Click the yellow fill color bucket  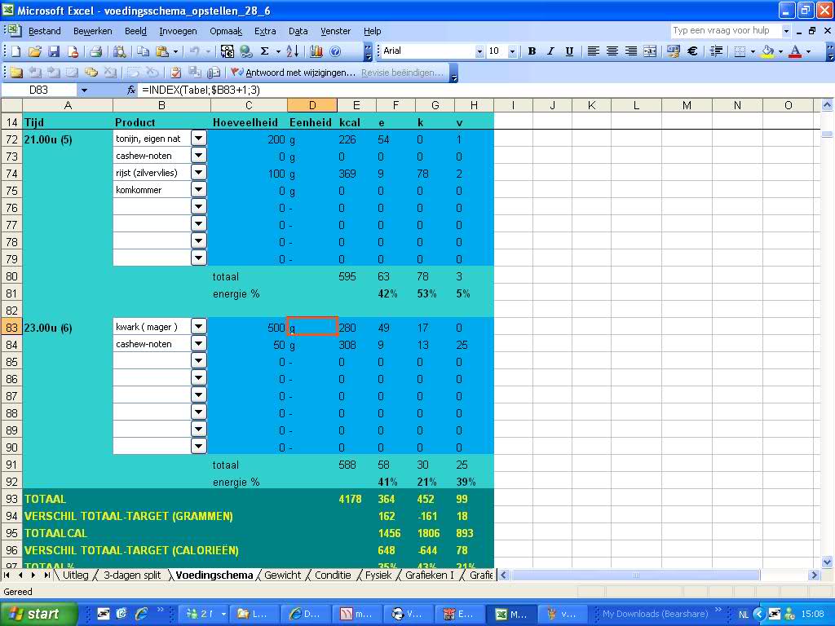tap(767, 51)
